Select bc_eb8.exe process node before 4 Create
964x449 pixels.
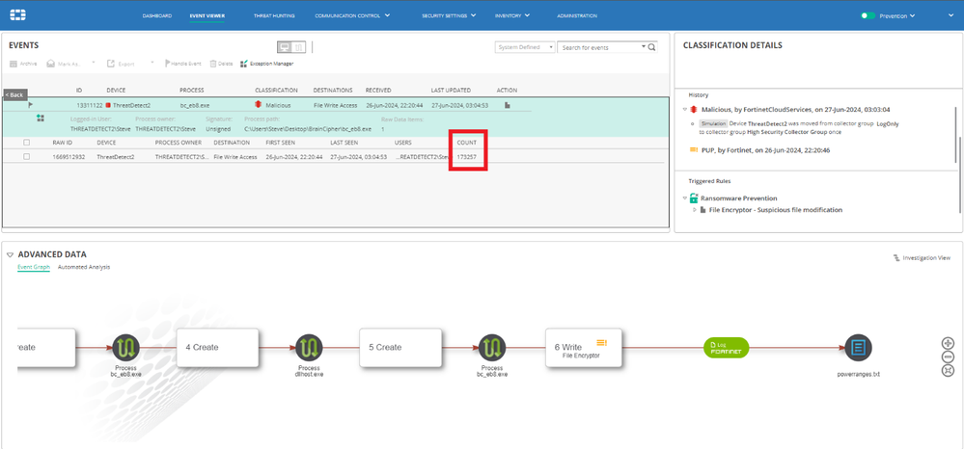point(126,347)
